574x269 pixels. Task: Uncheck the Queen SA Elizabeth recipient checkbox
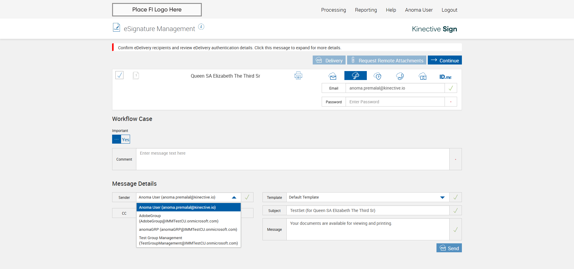(x=120, y=75)
